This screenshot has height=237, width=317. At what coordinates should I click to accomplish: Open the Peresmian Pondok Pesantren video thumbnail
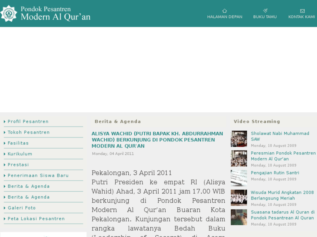(x=239, y=158)
